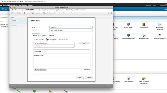Select Customer_1 in the domain list
This screenshot has width=167, height=93.
(x=14, y=21)
